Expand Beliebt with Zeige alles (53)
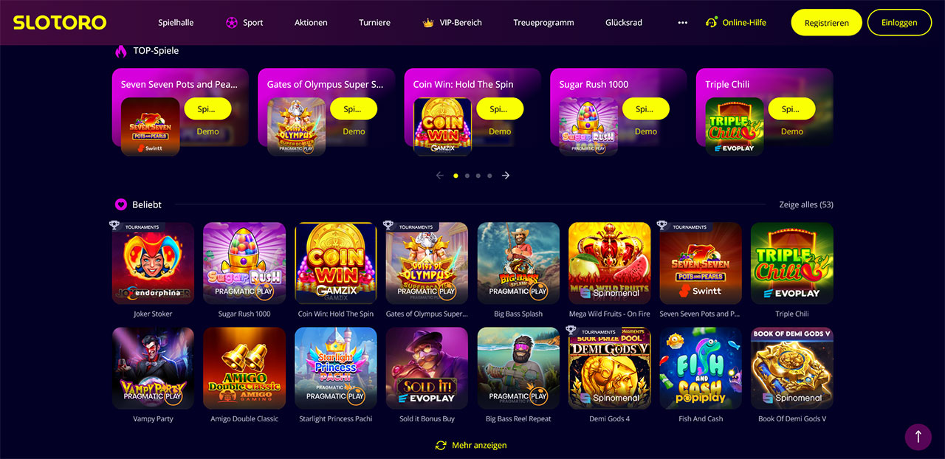 pos(806,204)
